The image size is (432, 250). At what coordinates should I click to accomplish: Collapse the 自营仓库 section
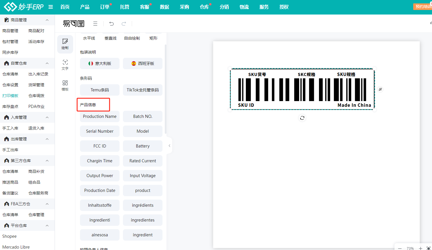pos(47,63)
